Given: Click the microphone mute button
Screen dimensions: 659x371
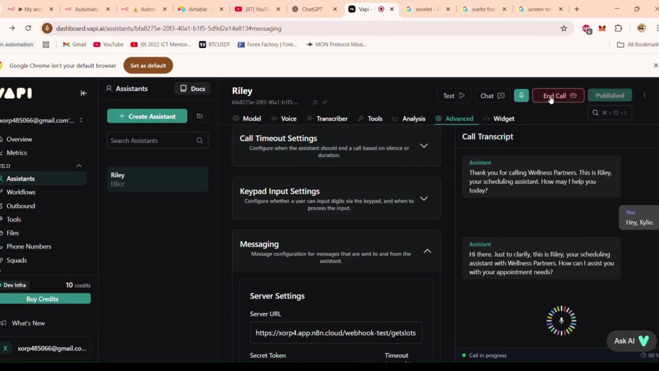Looking at the screenshot, I should [x=521, y=96].
